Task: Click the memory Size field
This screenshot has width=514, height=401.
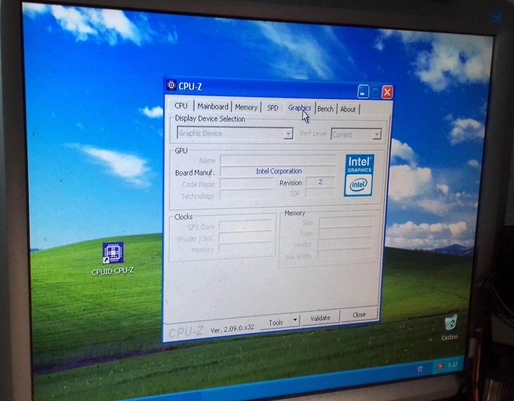Action: [346, 222]
